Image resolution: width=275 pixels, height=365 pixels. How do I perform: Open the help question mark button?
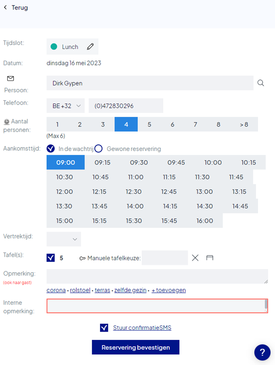[x=262, y=352]
